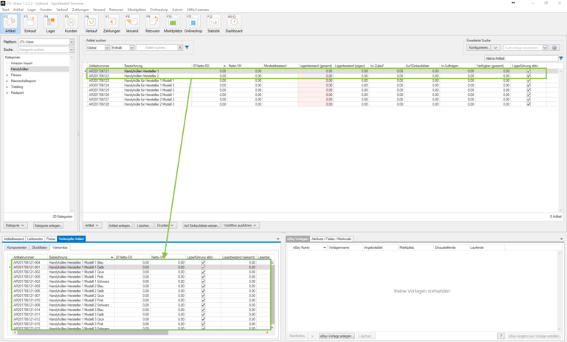Expand the Fitness category tree node
Screen dimensions: 567x342
7,75
